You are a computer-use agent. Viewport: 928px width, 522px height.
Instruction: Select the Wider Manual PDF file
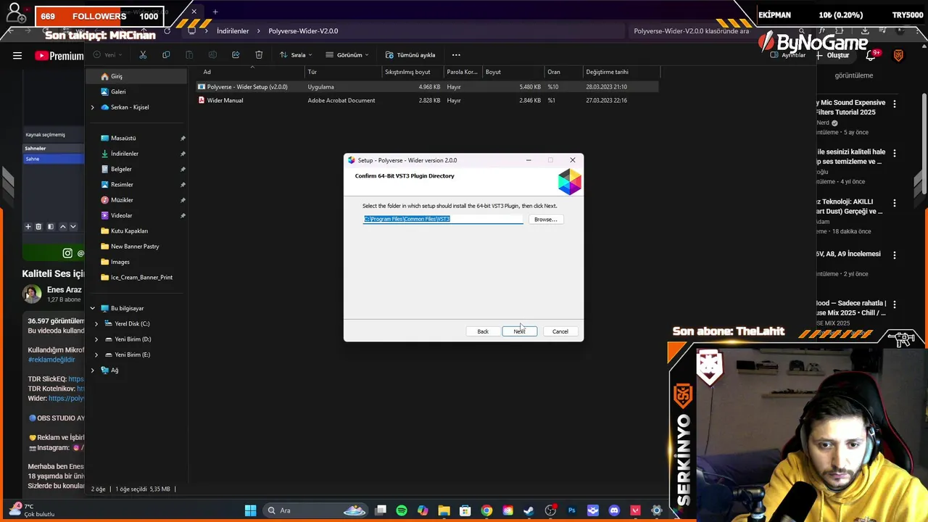pos(428,101)
